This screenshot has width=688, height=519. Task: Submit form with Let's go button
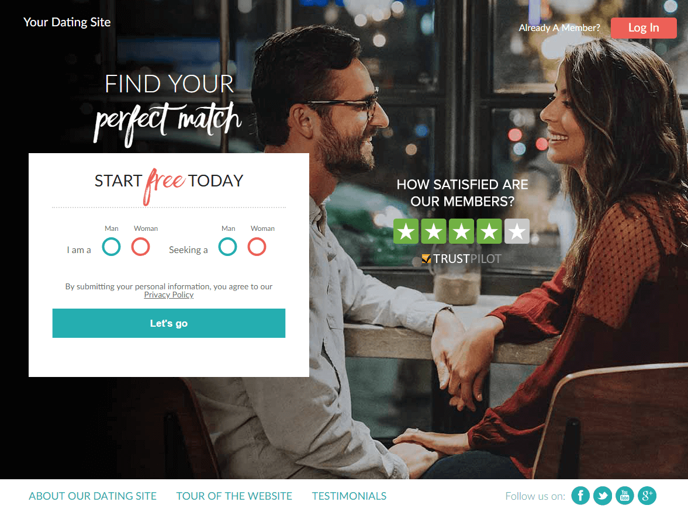(x=169, y=323)
